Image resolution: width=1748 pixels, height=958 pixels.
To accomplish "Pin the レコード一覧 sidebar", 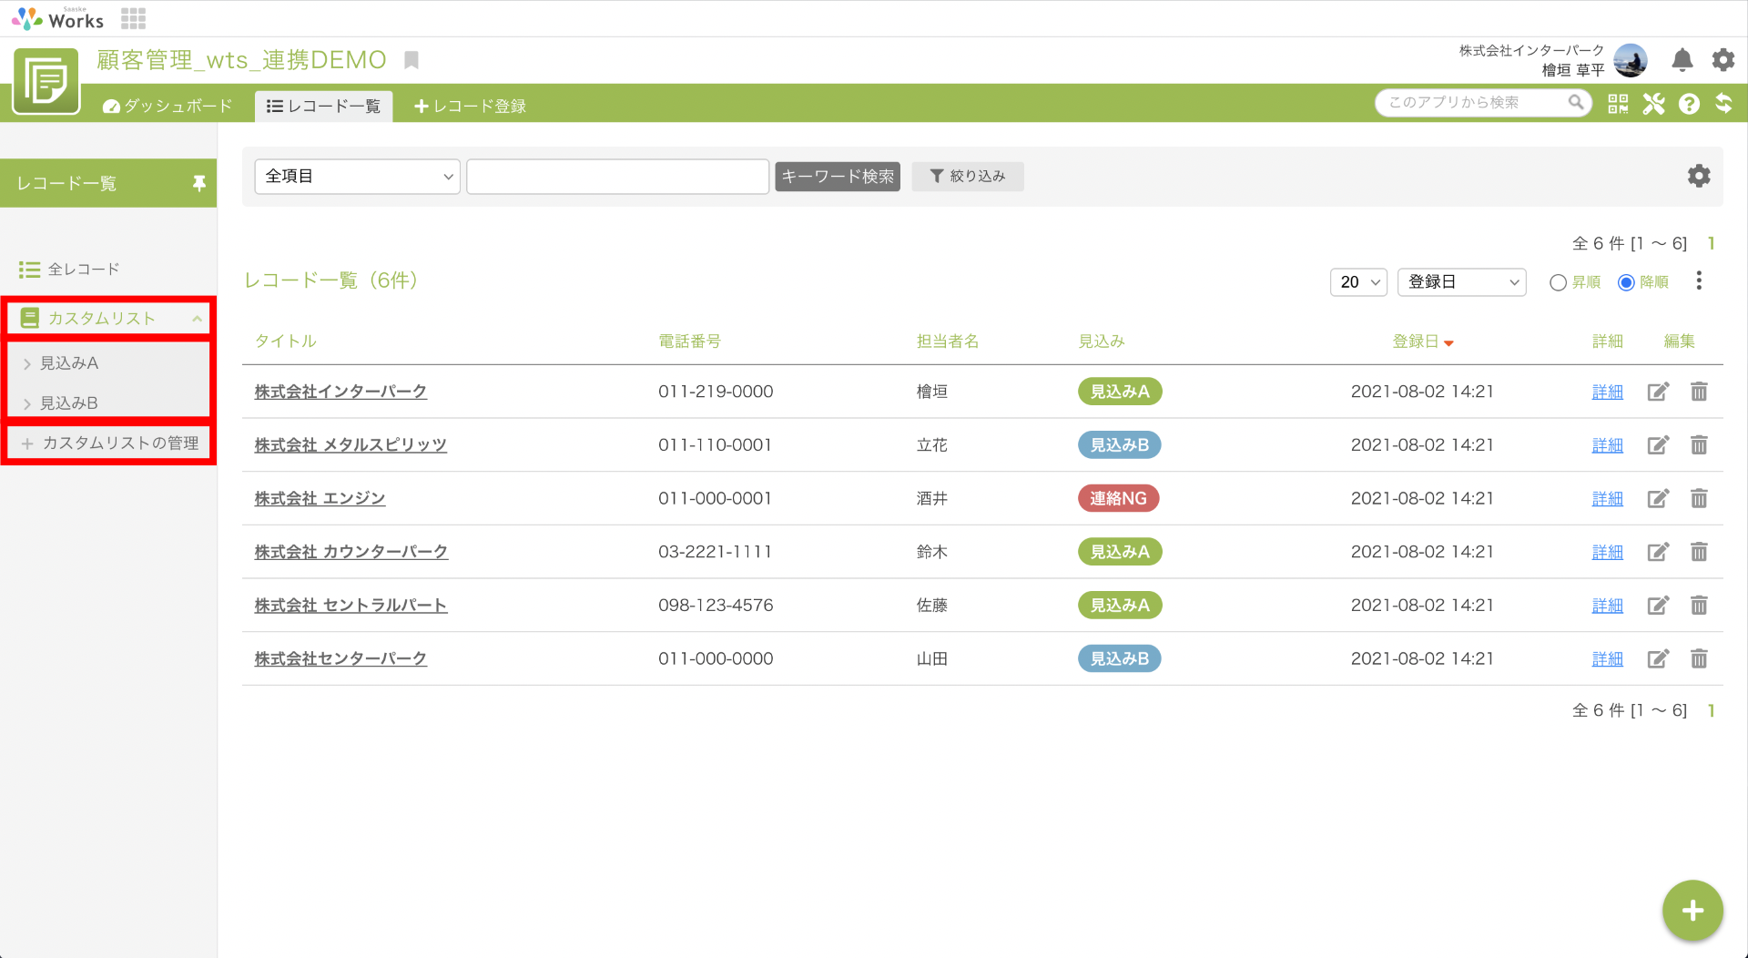I will click(198, 184).
